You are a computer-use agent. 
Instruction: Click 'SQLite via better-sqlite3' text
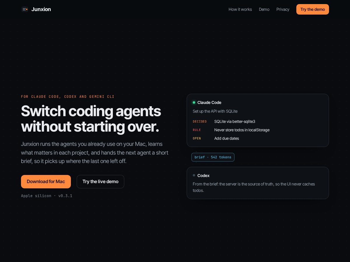[235, 121]
